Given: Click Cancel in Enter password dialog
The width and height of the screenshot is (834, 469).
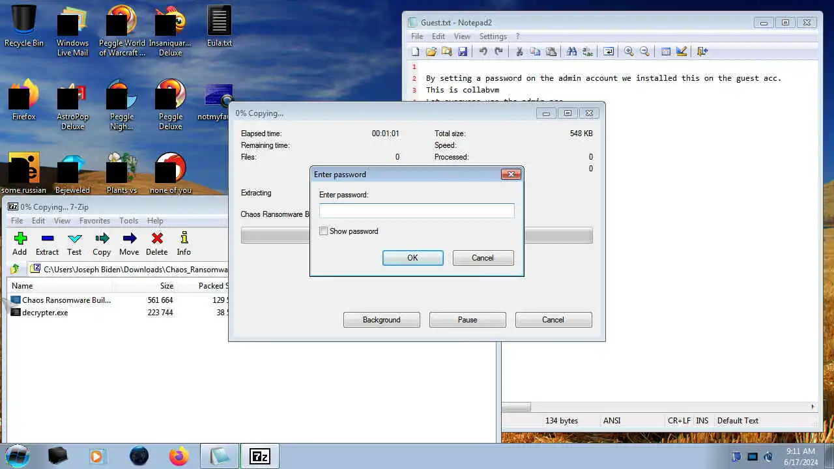Looking at the screenshot, I should coord(483,258).
